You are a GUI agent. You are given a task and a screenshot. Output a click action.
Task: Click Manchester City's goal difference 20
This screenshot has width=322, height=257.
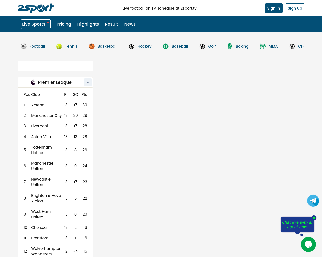pyautogui.click(x=75, y=116)
